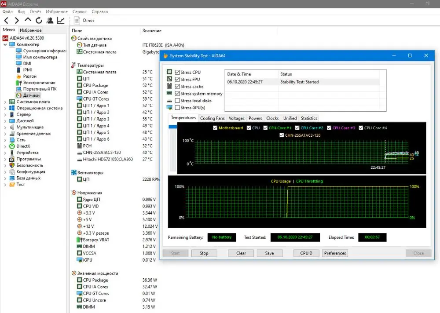Collapse the Компьютер tree node
The width and height of the screenshot is (440, 313).
coord(5,44)
